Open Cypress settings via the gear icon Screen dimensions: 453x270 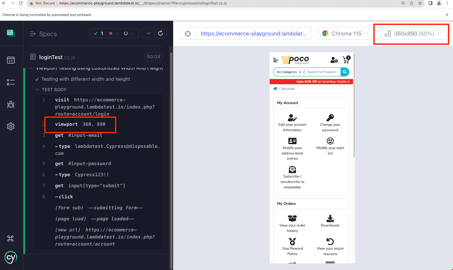(x=11, y=126)
